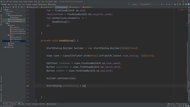
Task: Collapse the java folder arrow
Action: coord(5,13)
